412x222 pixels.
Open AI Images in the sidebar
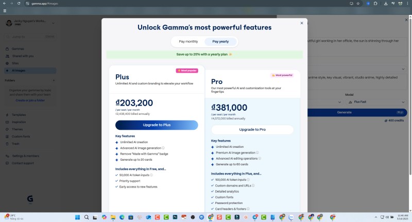[x=19, y=70]
